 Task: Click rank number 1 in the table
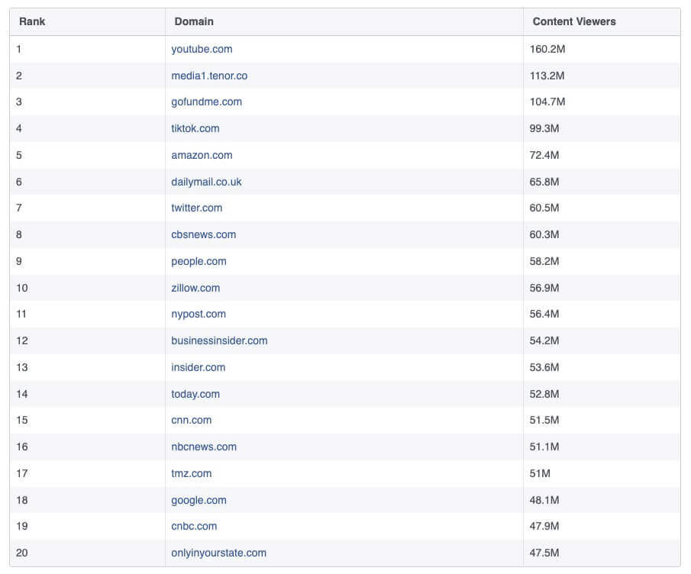pos(18,49)
